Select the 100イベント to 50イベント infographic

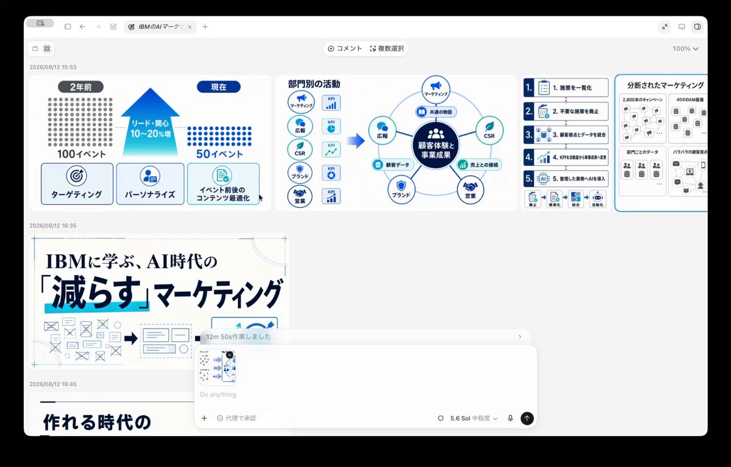pyautogui.click(x=150, y=143)
